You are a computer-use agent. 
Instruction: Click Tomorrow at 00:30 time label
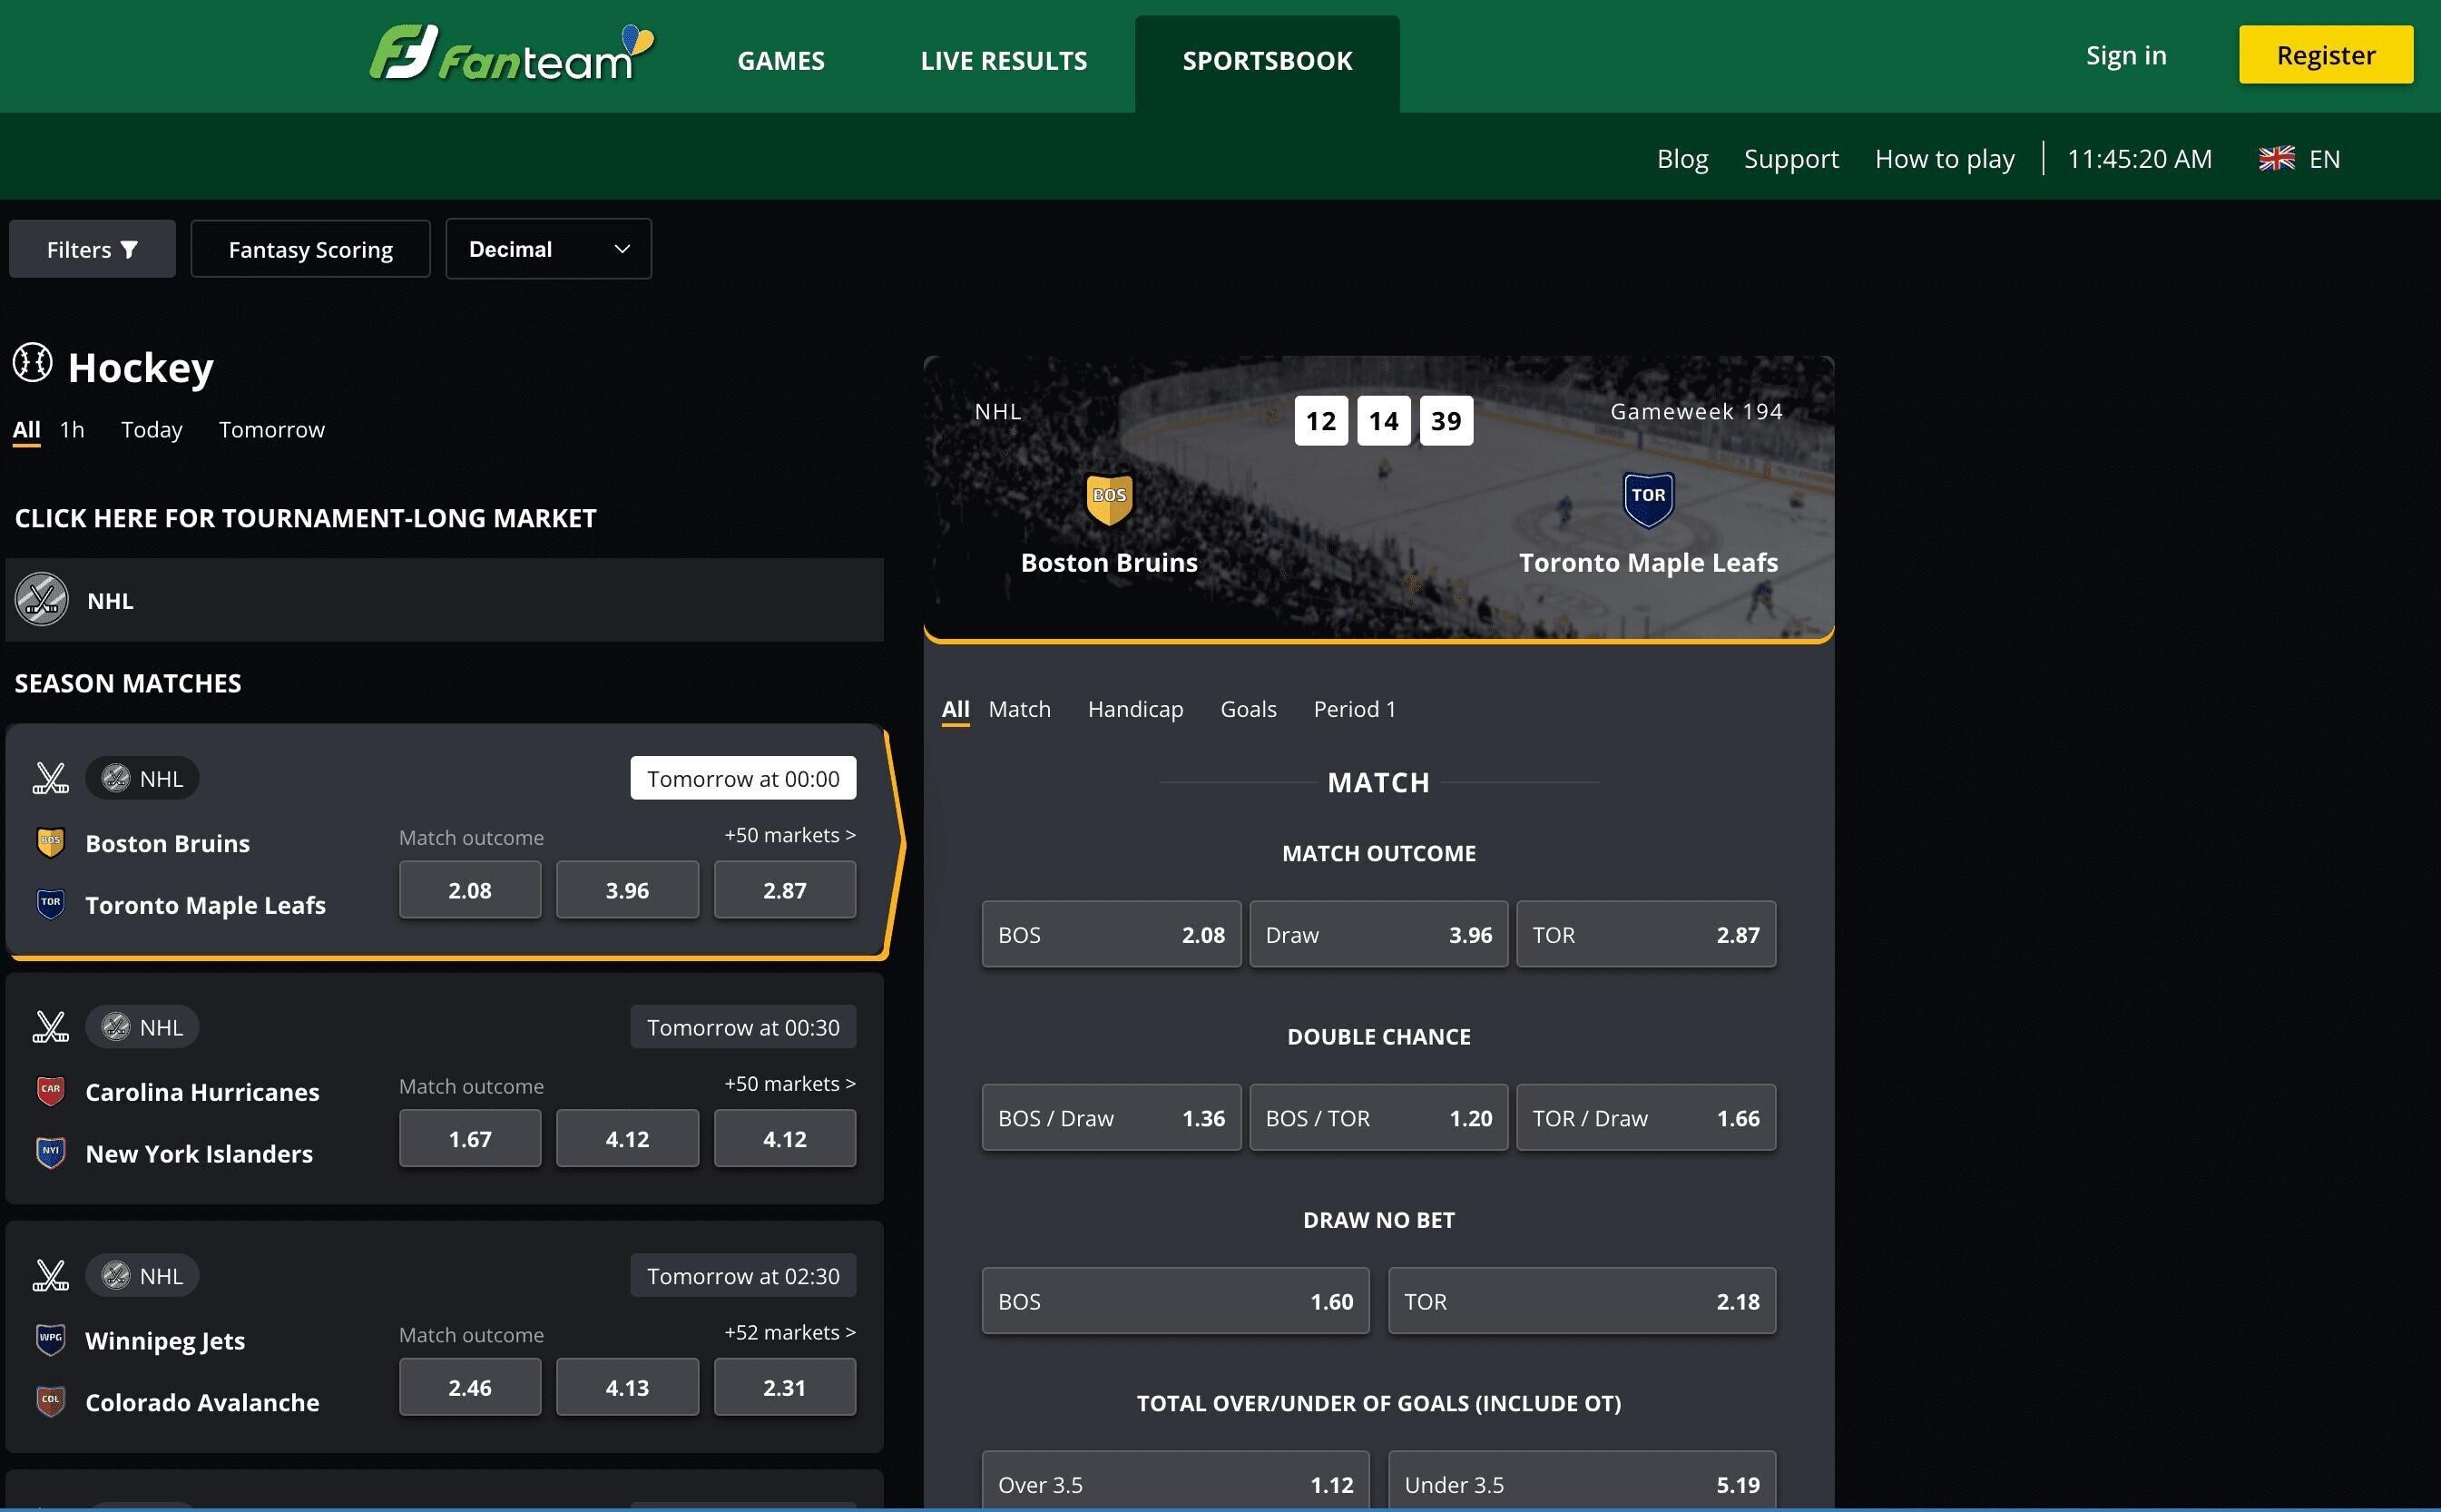(742, 1027)
